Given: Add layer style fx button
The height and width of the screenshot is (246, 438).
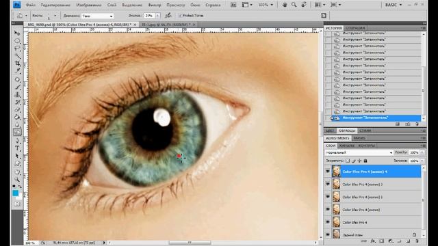Looking at the screenshot, I should click(373, 241).
